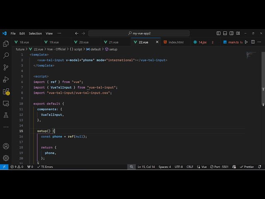Click the Prettier status bar button
265x199 pixels.
[x=247, y=167]
